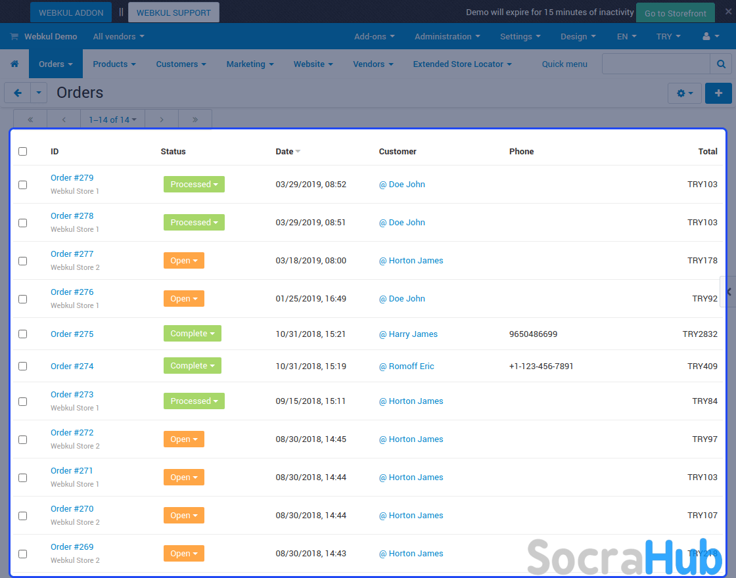Click the back arrow button

pos(18,93)
